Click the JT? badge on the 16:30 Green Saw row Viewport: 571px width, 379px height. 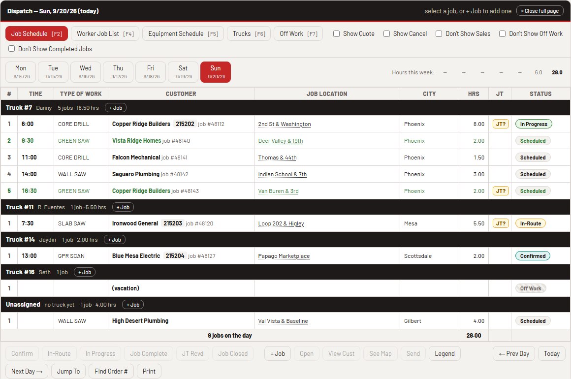tap(501, 191)
